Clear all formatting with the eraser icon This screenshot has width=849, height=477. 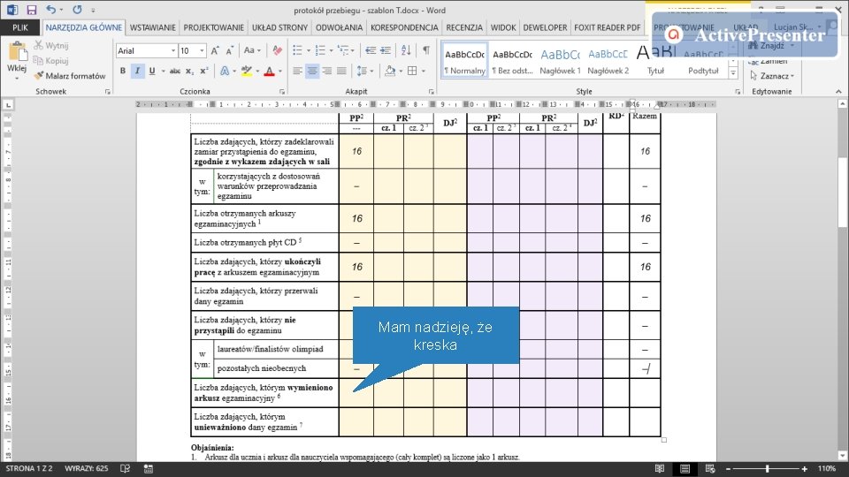pos(277,50)
